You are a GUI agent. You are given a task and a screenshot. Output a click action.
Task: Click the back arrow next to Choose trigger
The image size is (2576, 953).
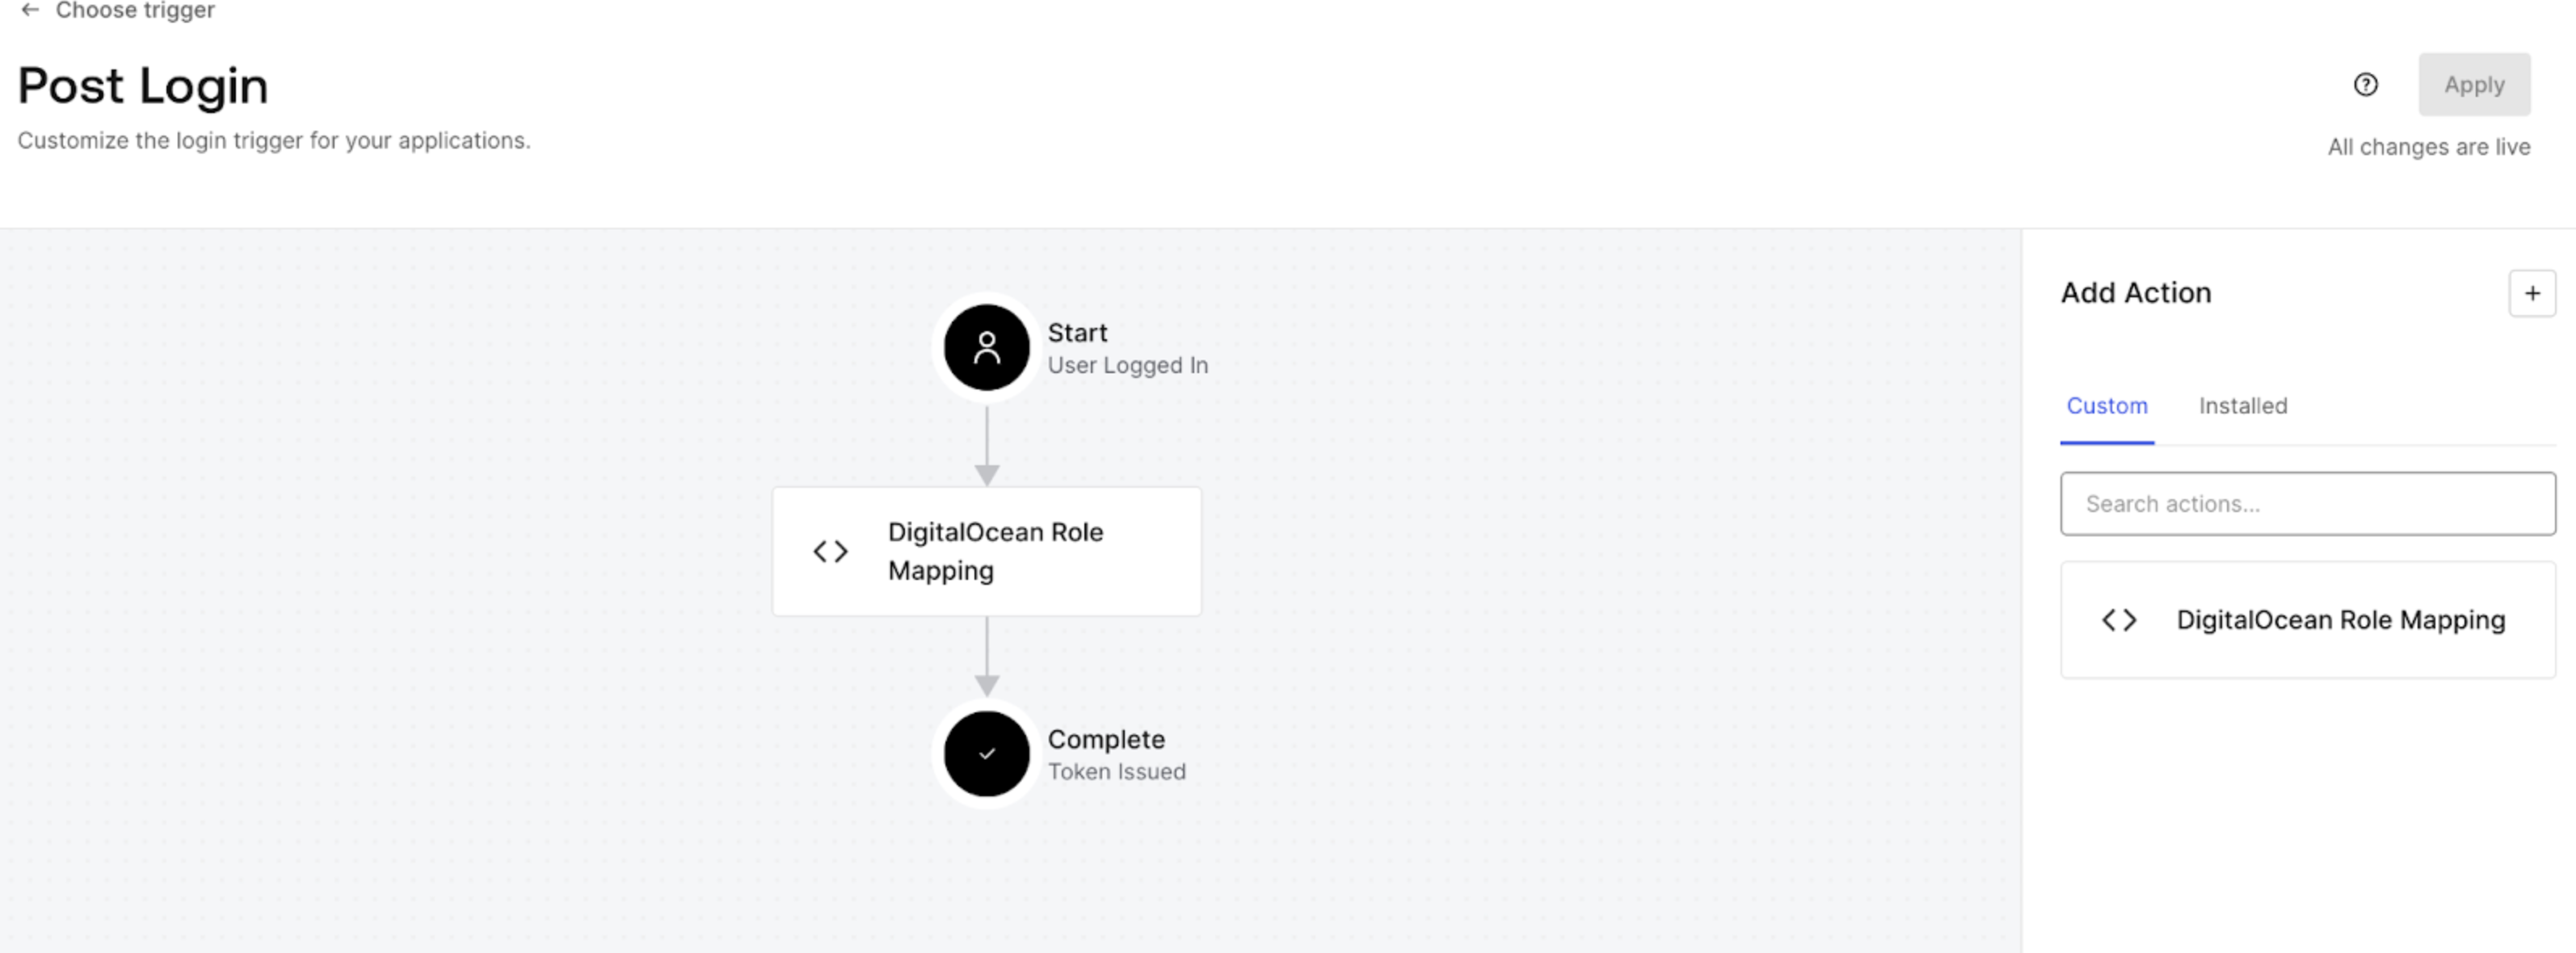point(29,11)
